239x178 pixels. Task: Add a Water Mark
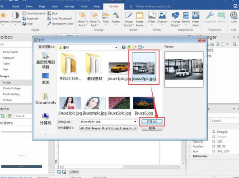tap(196, 19)
